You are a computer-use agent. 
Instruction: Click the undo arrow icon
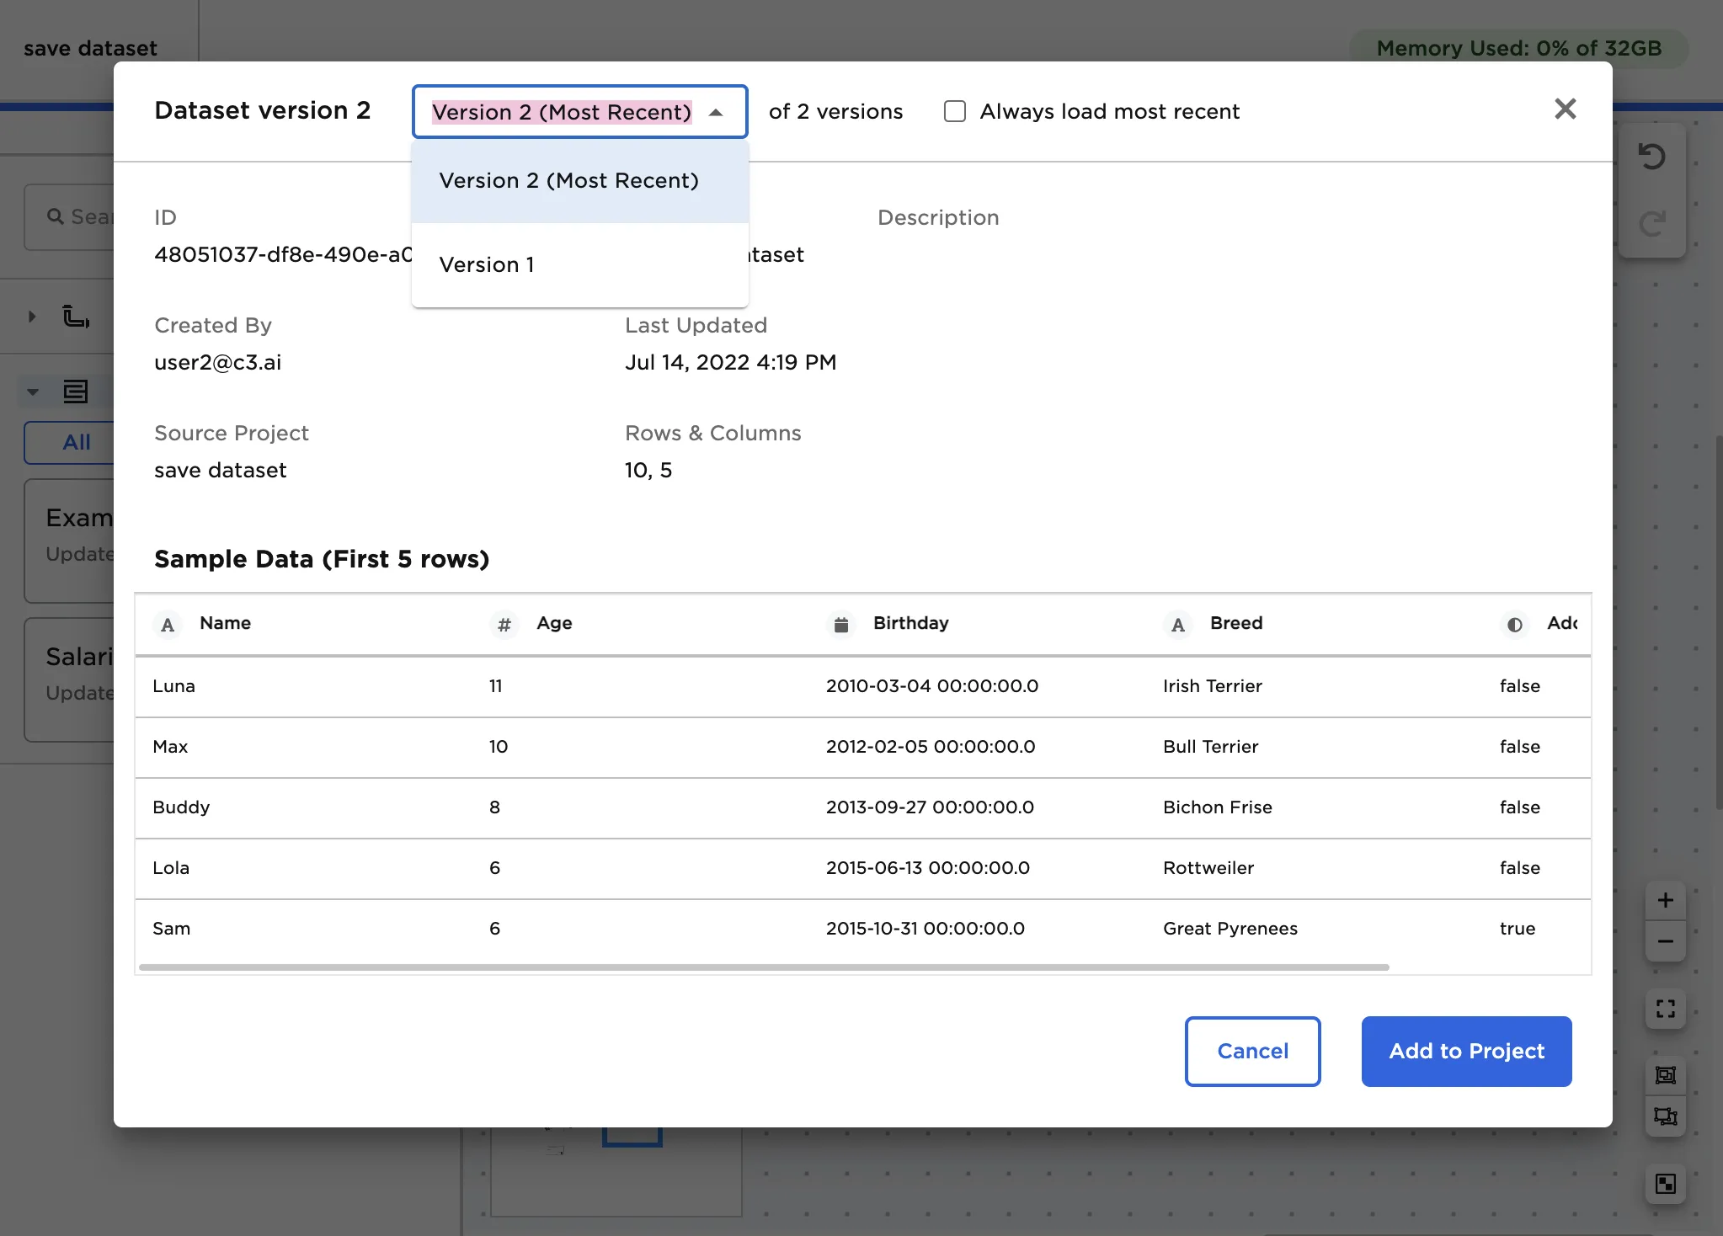(1651, 157)
